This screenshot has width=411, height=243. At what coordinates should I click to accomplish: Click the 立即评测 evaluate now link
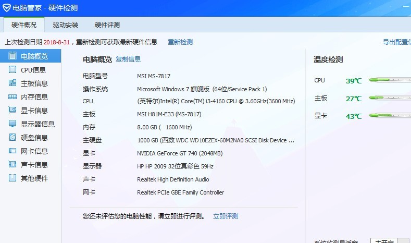(x=226, y=216)
